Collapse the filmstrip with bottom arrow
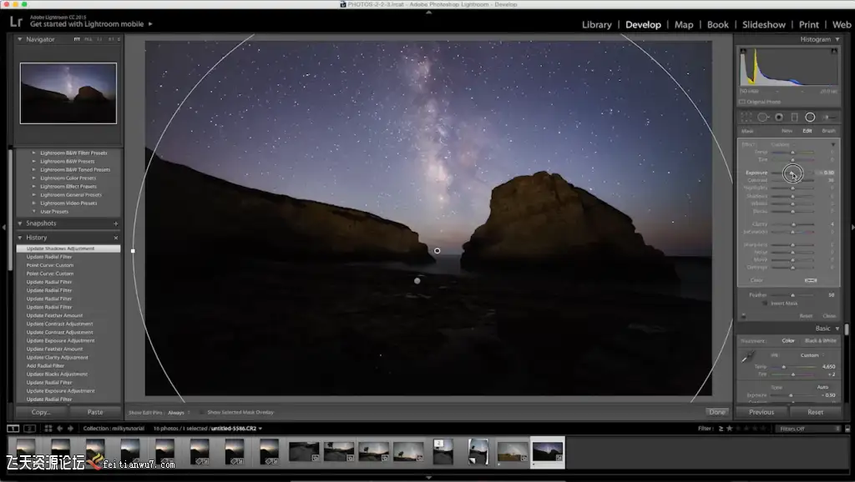855x482 pixels. 428,478
